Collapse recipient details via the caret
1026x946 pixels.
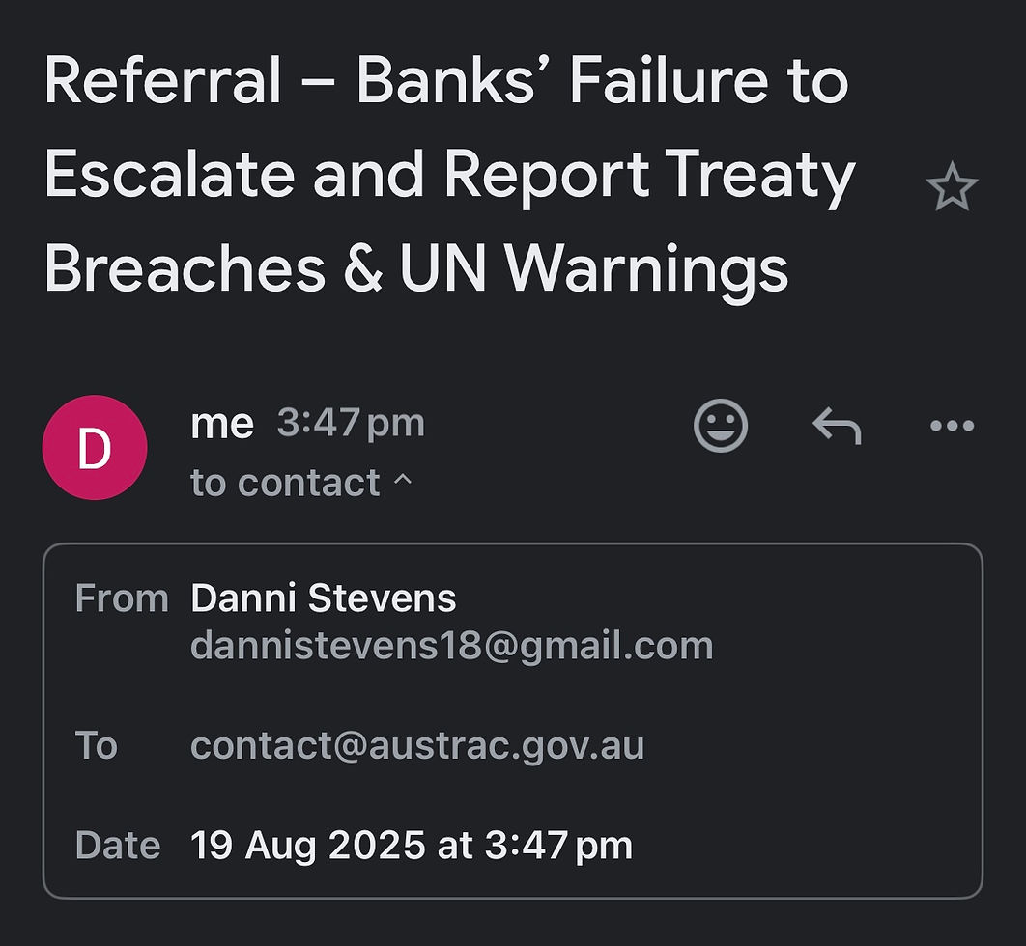coord(403,481)
